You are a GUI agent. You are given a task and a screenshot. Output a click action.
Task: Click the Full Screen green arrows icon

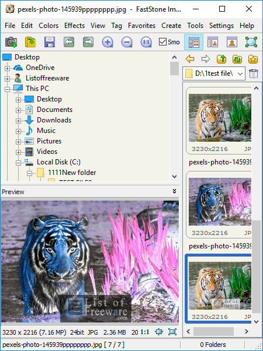251,42
